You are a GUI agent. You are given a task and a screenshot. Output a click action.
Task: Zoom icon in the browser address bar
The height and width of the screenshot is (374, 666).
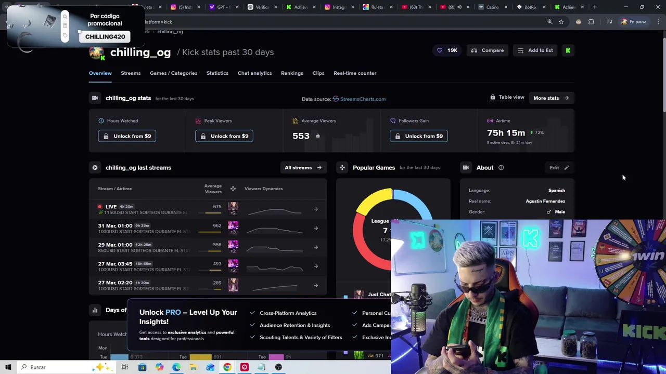pos(549,22)
